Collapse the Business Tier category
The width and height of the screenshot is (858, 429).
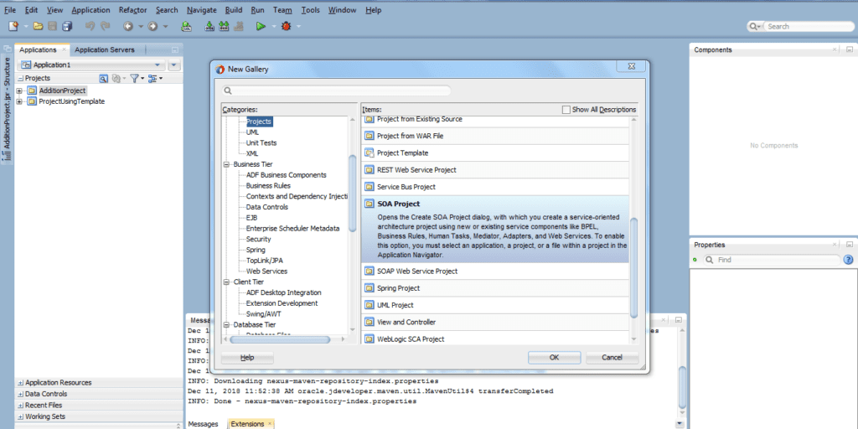pos(226,164)
